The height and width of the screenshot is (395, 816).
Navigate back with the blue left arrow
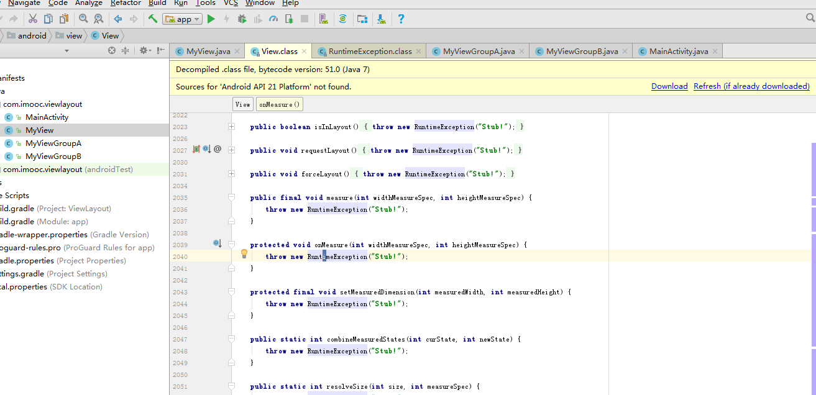coord(118,19)
